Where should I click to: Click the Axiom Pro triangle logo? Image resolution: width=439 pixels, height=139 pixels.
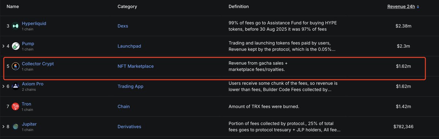point(15,86)
